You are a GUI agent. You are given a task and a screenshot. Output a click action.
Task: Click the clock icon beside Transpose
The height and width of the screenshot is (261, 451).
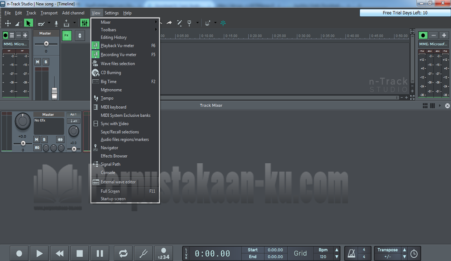tap(414, 253)
